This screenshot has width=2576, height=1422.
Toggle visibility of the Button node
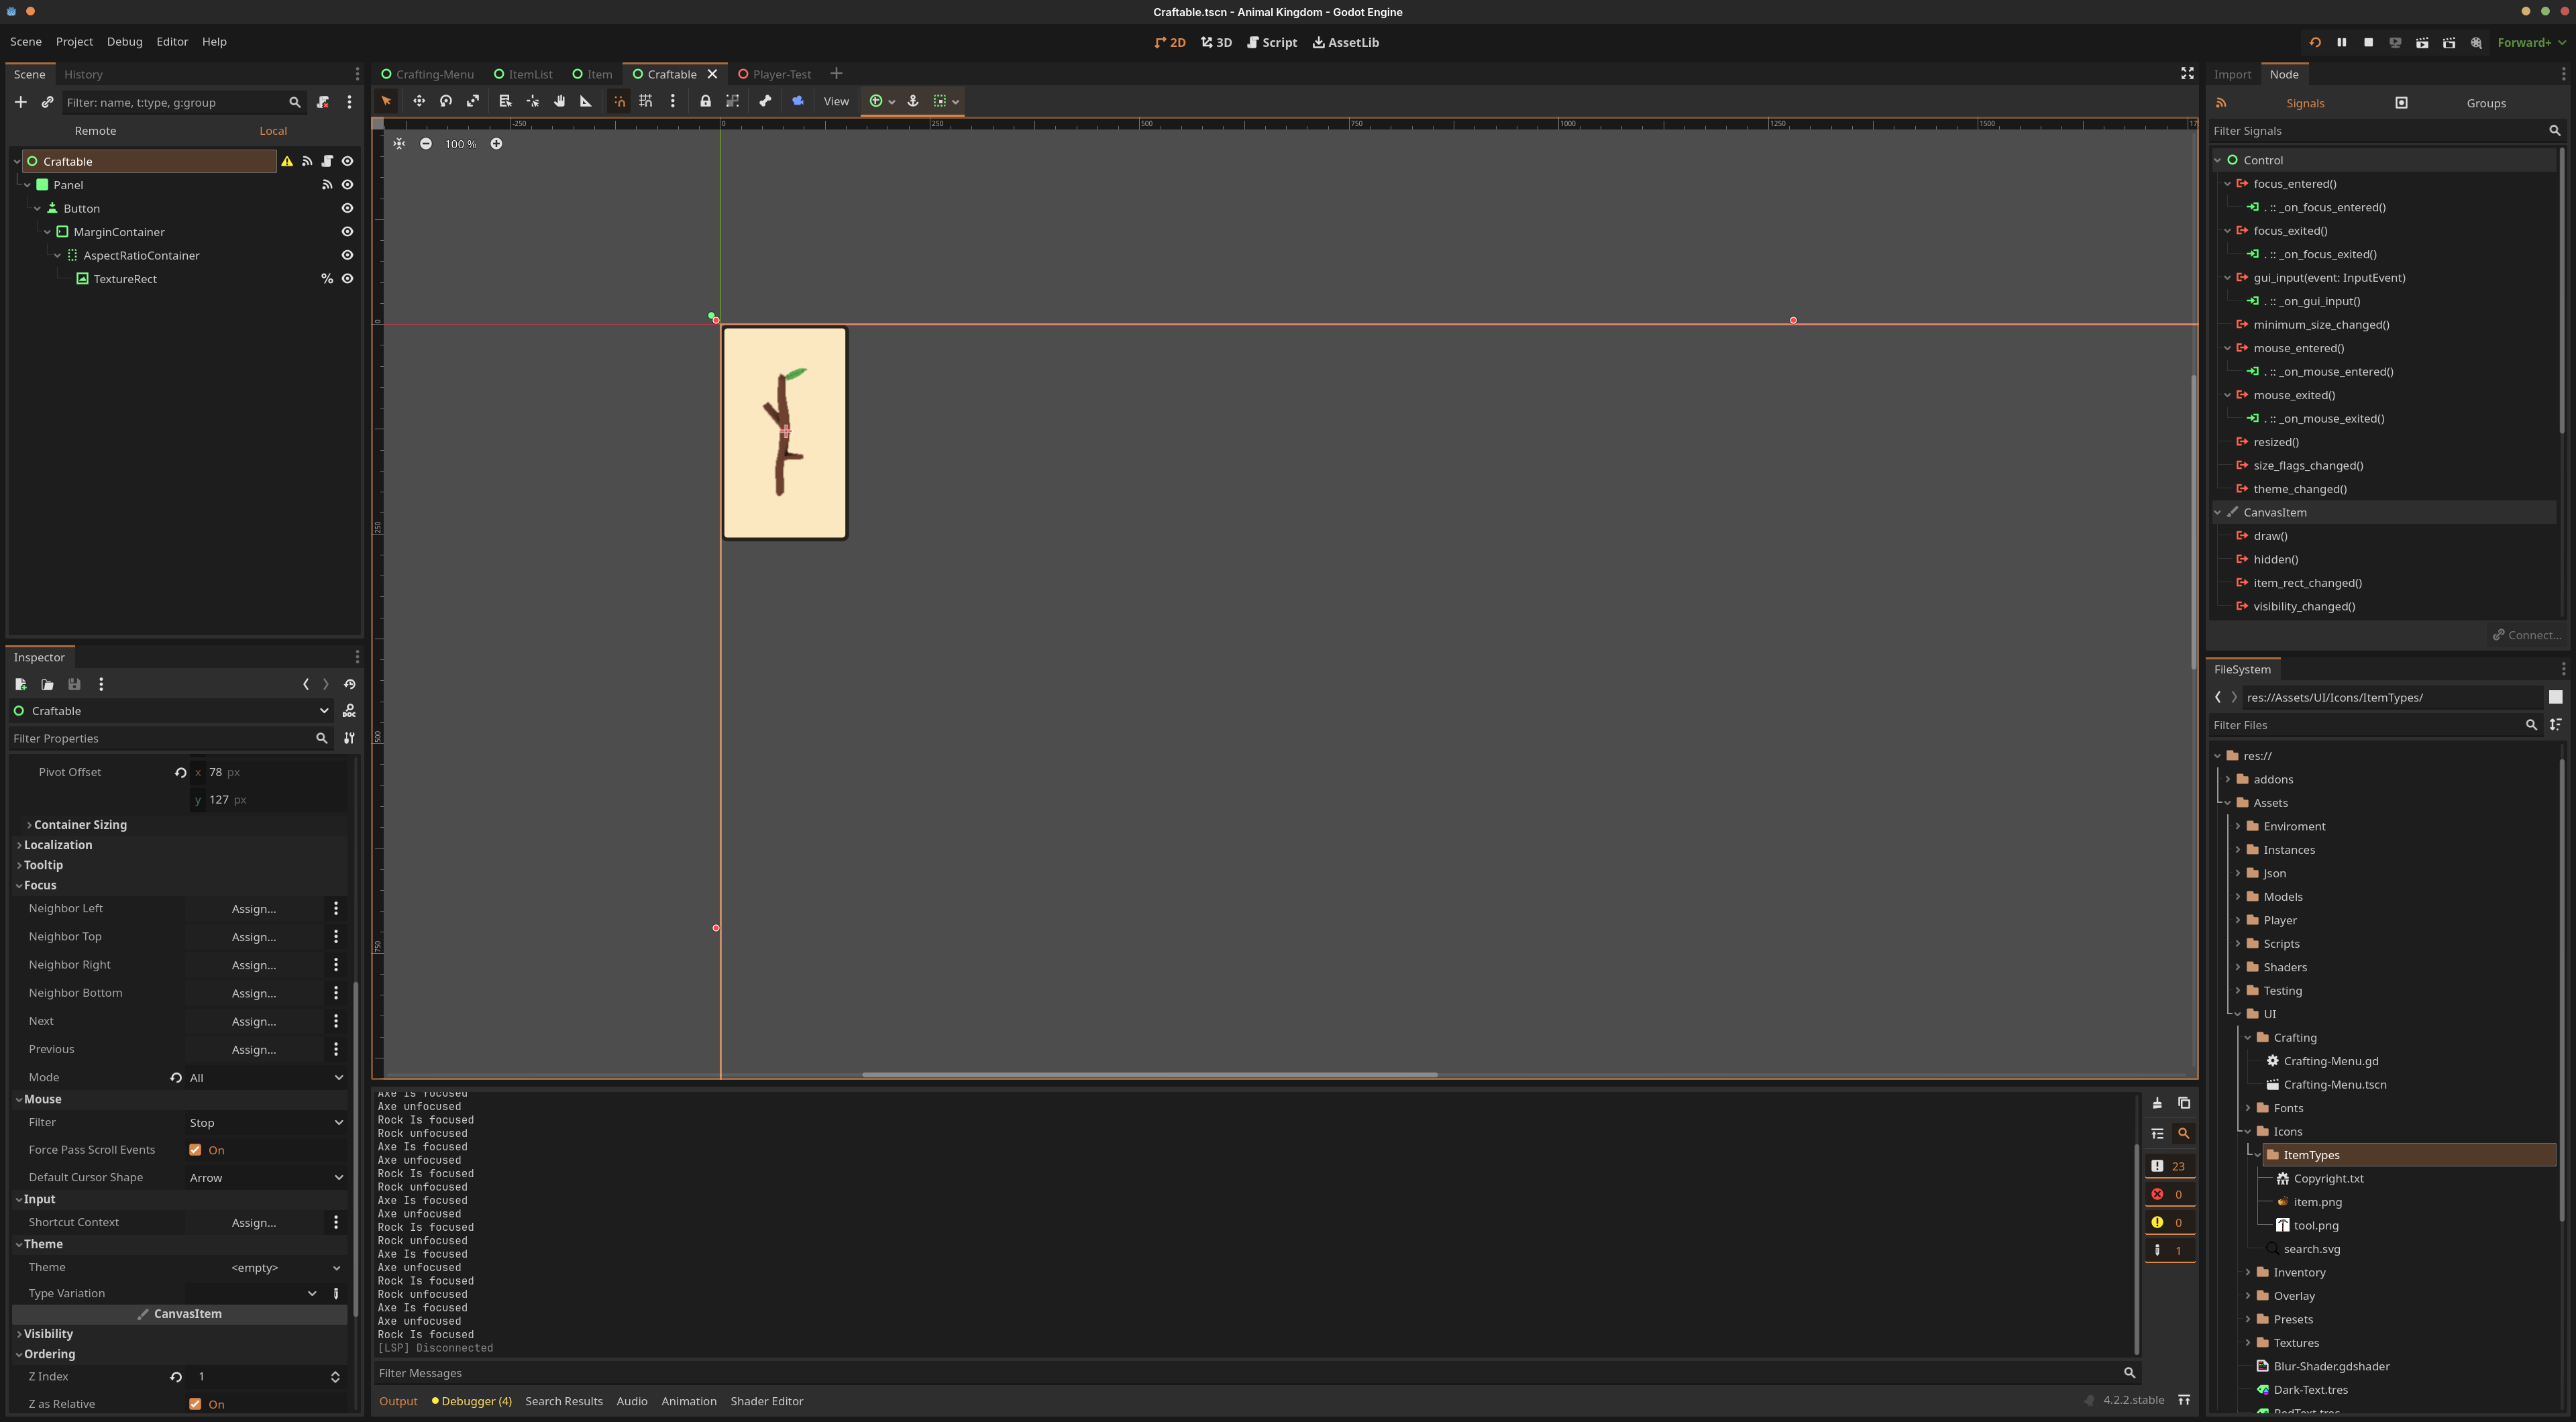click(347, 208)
